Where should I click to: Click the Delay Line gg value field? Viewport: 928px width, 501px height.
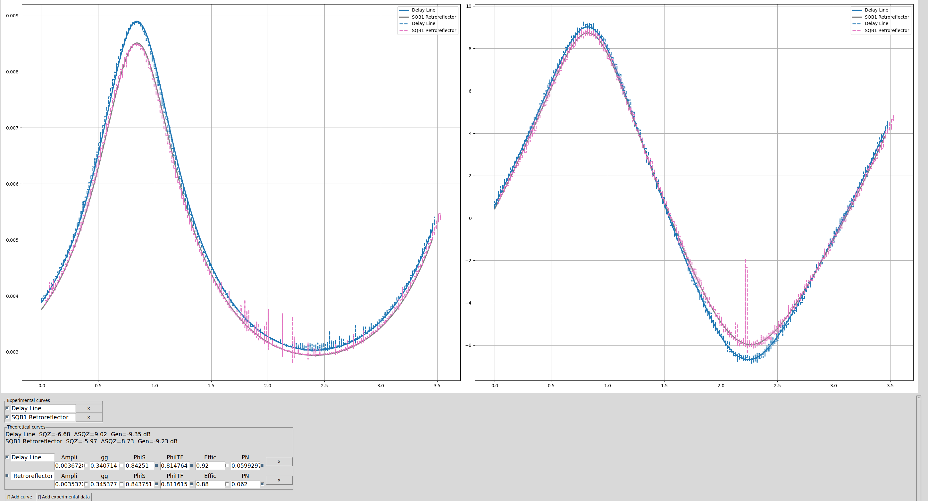(104, 466)
